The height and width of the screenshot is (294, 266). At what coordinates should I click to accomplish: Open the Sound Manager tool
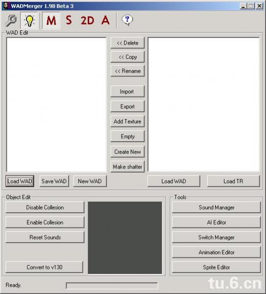(217, 207)
